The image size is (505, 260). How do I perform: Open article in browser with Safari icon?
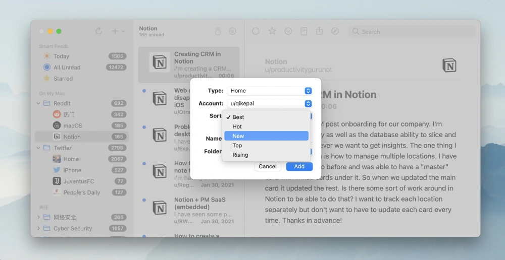click(x=335, y=31)
